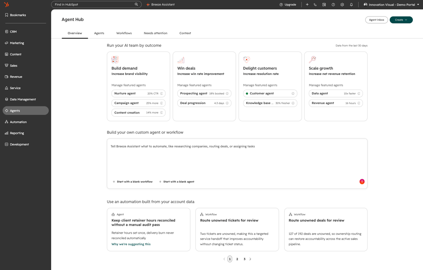Switch to the Context tab
The height and width of the screenshot is (270, 423).
185,33
